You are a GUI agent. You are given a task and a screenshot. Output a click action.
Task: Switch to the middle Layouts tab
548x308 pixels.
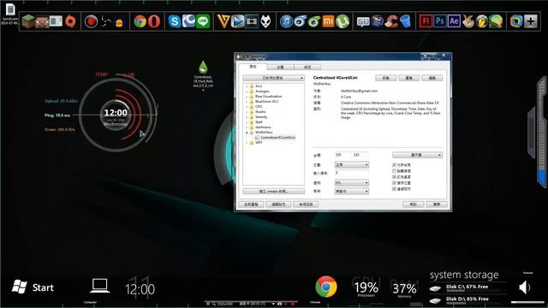[280, 67]
